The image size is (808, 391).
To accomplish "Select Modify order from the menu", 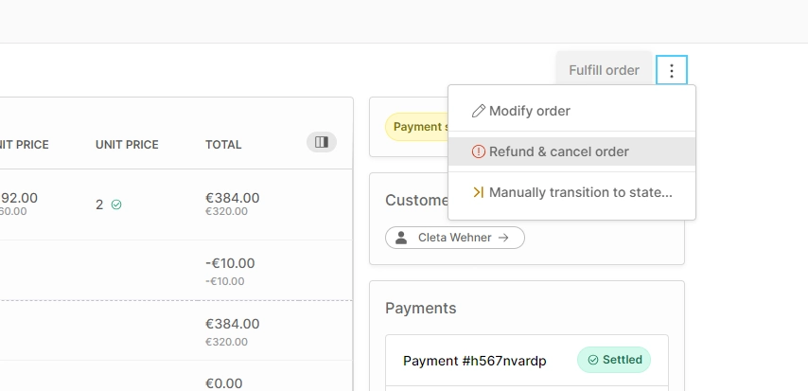I will [x=530, y=111].
